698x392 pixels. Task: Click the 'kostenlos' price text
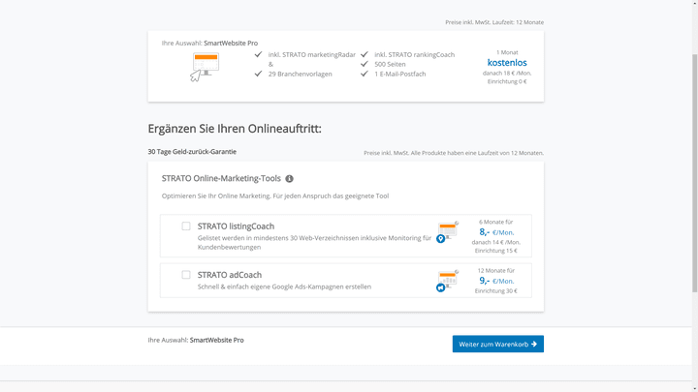point(507,63)
